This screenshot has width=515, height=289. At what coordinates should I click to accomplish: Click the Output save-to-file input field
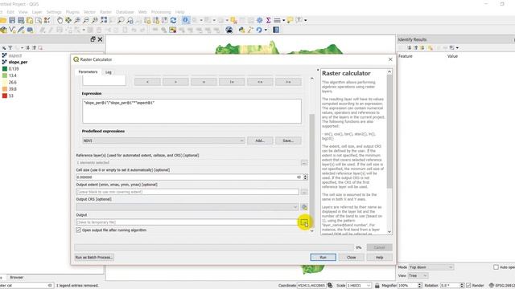tap(187, 222)
